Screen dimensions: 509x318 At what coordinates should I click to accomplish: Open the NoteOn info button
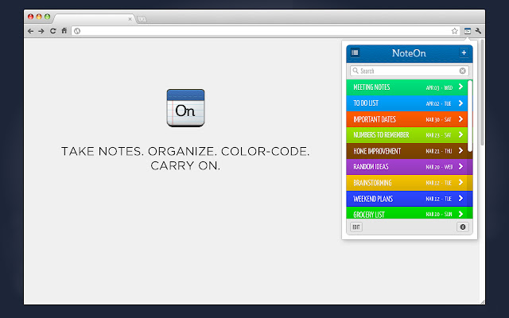tap(463, 227)
